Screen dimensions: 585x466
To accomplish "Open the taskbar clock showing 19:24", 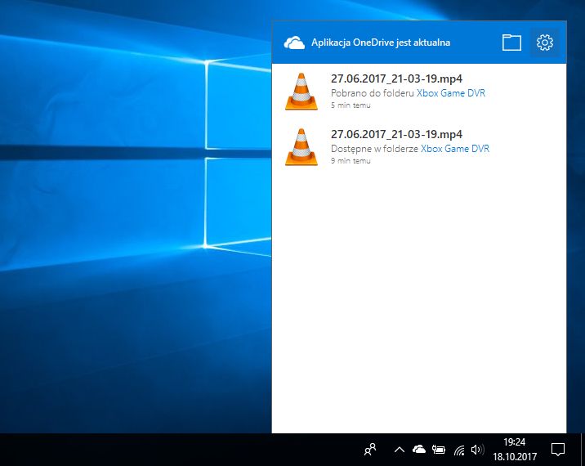I will [515, 450].
